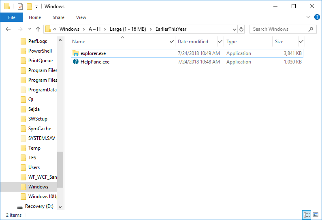Open the Help question mark icon
322x220 pixels.
pyautogui.click(x=317, y=17)
